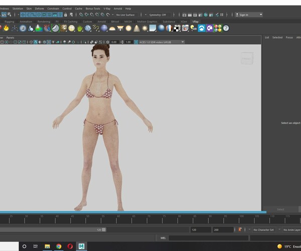Toggle the pause render button
The height and width of the screenshot is (251, 301).
tap(222, 15)
